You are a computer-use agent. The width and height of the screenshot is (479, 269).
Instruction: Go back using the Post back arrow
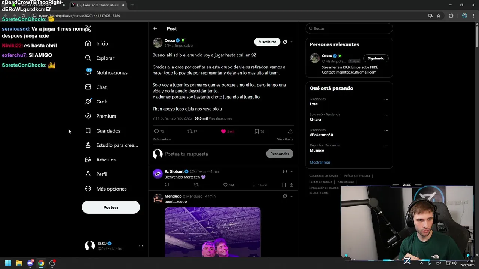coord(155,28)
